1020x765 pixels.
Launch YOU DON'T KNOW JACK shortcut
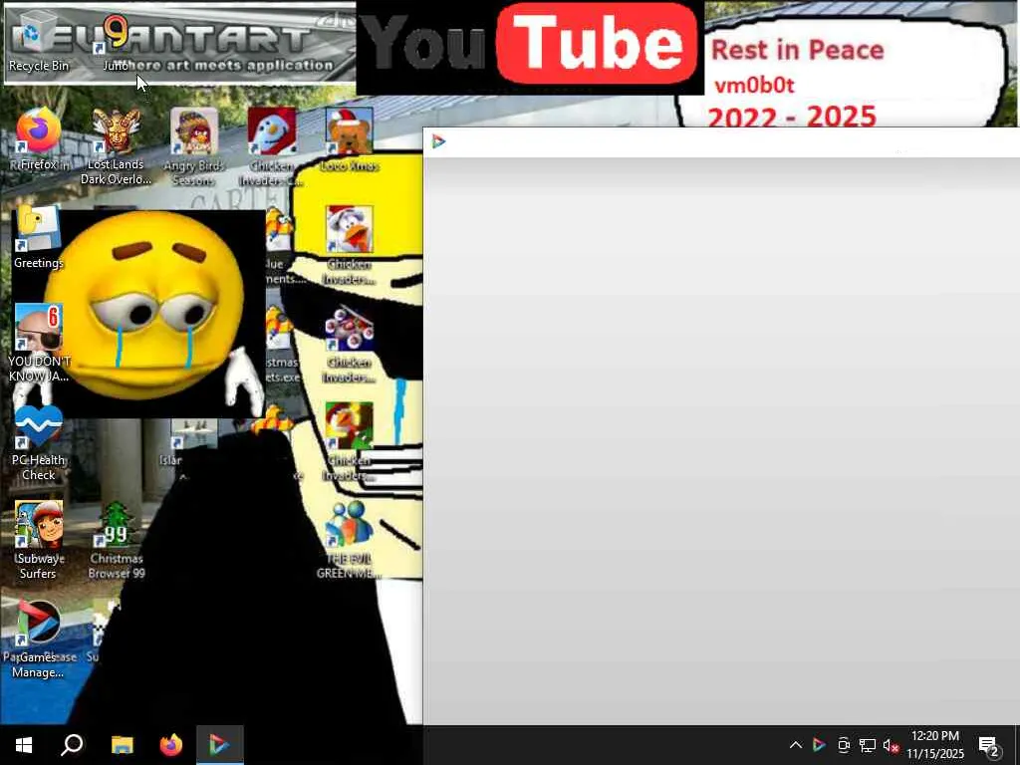pyautogui.click(x=39, y=343)
